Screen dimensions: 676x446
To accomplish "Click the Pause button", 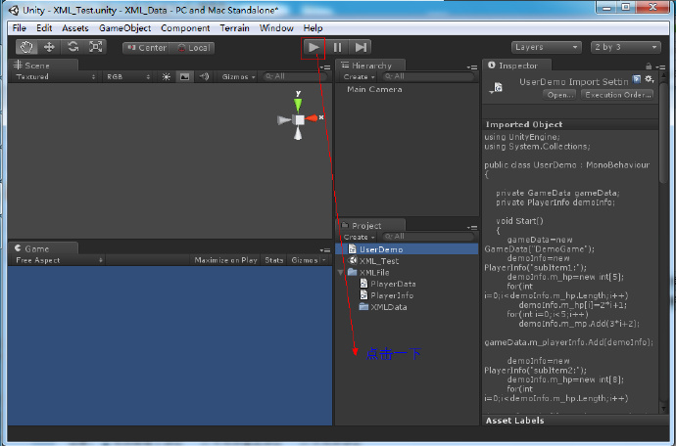I will (338, 47).
